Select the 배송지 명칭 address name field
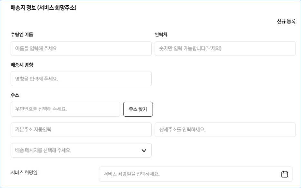This screenshot has height=188, width=301. coord(81,79)
